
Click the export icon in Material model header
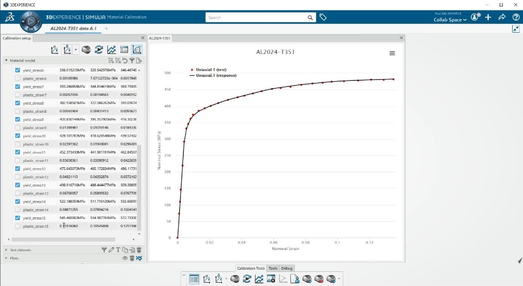pyautogui.click(x=139, y=60)
